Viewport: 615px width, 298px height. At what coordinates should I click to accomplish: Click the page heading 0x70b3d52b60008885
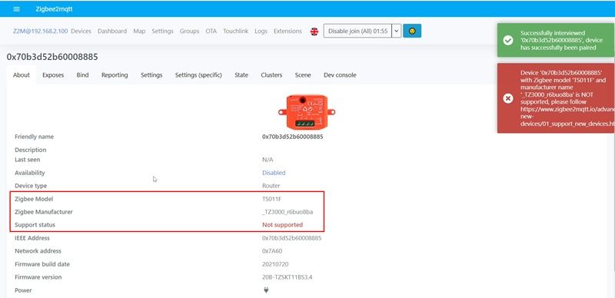tap(52, 57)
